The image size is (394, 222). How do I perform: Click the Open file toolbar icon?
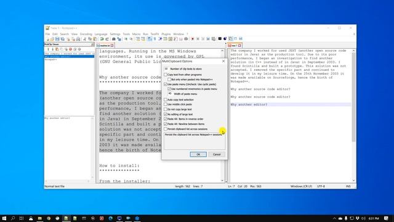52,39
